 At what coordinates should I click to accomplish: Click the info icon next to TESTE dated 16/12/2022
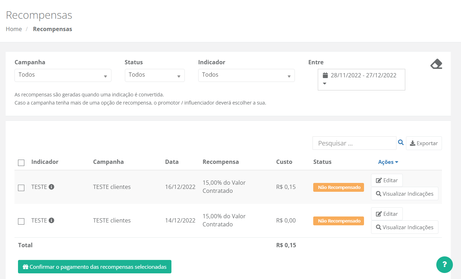pyautogui.click(x=51, y=187)
